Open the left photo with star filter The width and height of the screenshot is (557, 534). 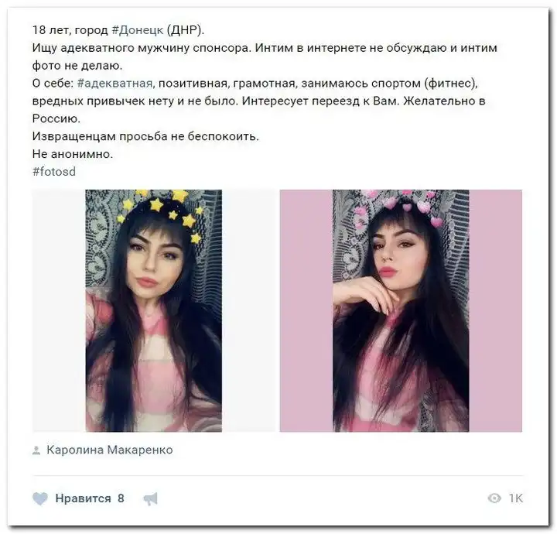[153, 310]
